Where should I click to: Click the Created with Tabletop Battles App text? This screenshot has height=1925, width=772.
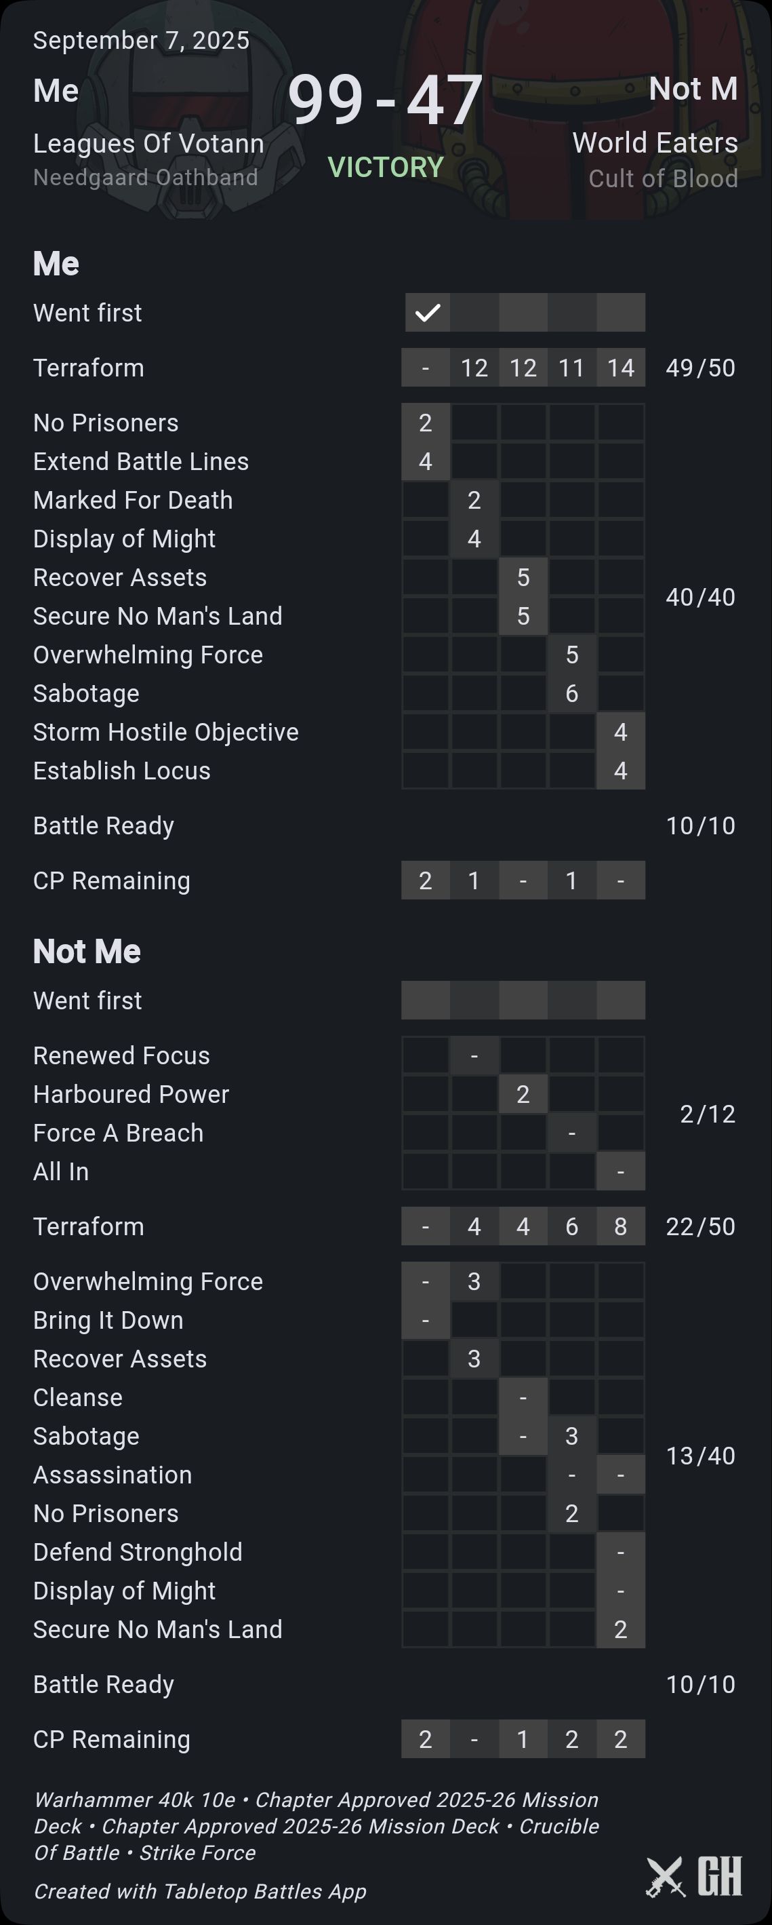[200, 1891]
